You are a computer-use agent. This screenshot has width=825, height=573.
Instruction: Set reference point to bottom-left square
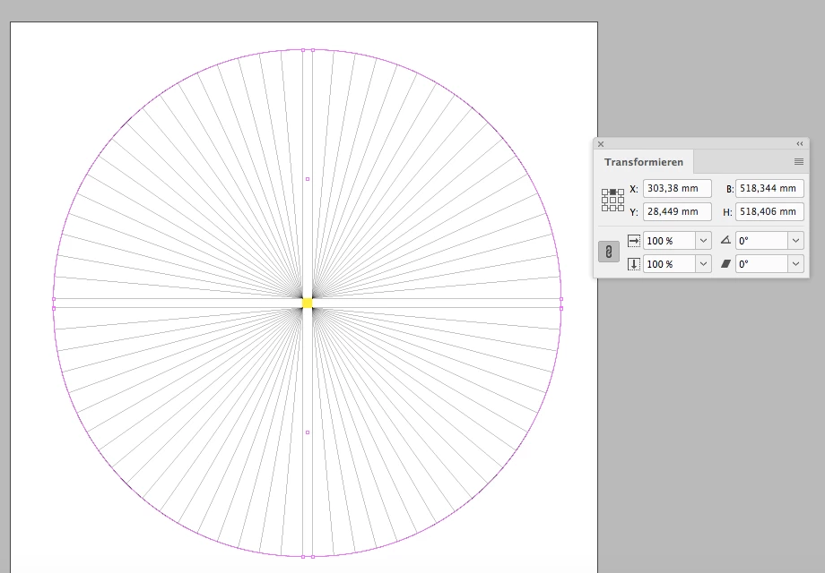click(x=604, y=208)
